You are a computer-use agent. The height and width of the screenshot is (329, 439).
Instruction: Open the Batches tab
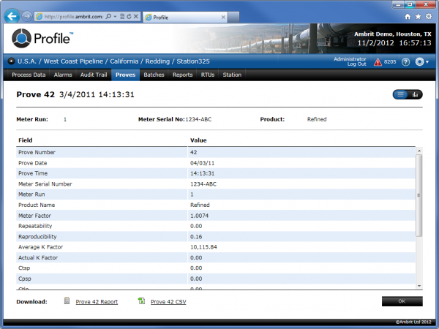(x=154, y=75)
